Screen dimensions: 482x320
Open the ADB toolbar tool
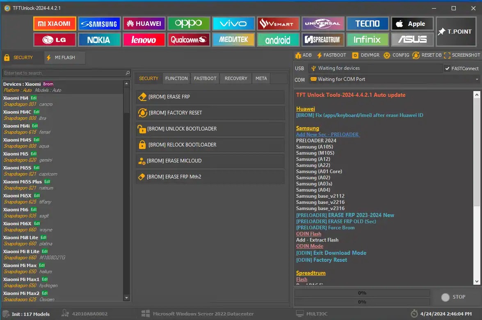(304, 55)
